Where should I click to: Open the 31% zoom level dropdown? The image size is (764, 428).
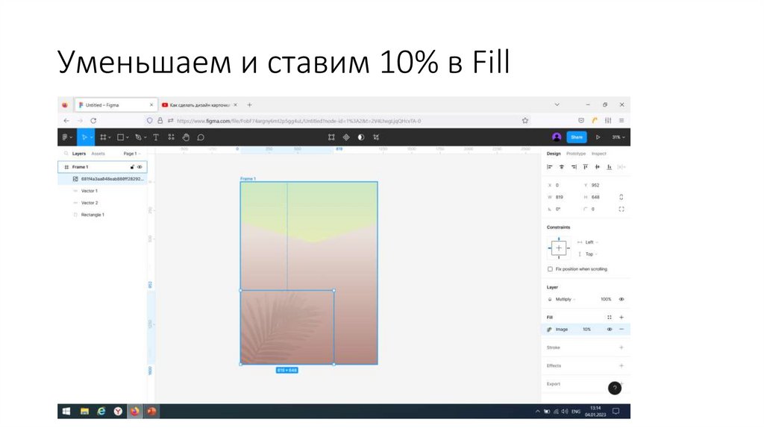619,137
